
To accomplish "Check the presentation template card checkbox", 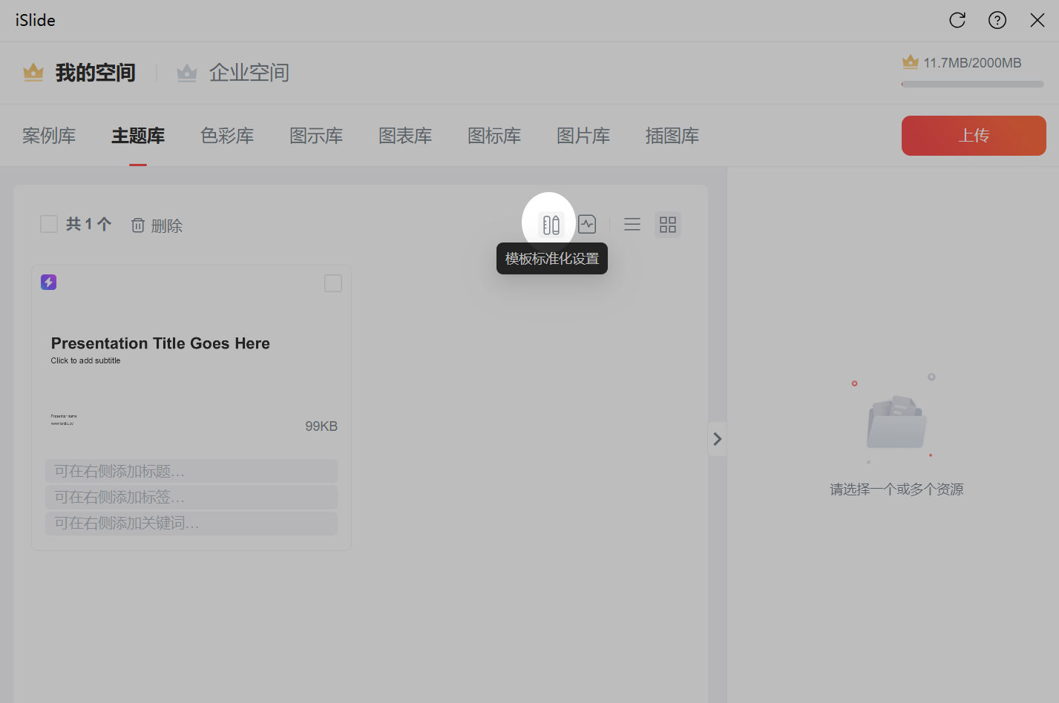I will point(333,283).
